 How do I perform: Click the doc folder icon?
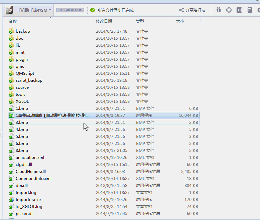click(11, 38)
